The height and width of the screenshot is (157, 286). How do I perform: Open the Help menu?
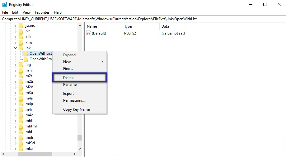(58, 12)
